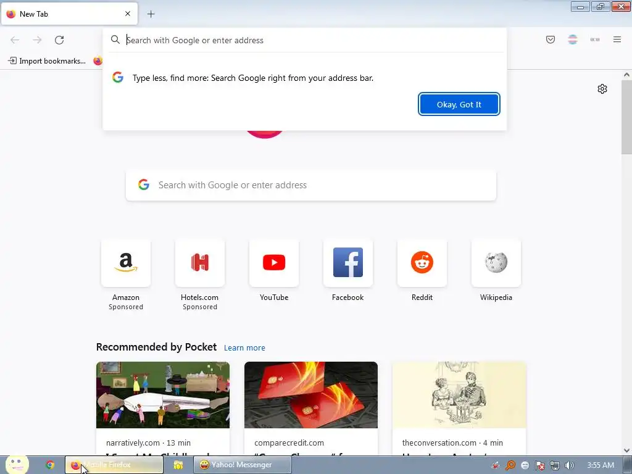Click the page's Google search box
The height and width of the screenshot is (474, 632).
pyautogui.click(x=311, y=185)
